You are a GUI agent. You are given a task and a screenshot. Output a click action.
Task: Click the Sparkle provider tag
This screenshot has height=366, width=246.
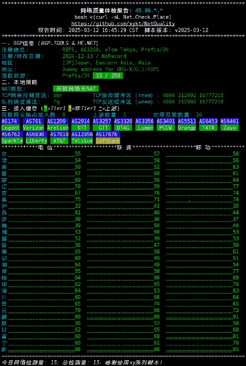pos(12,141)
